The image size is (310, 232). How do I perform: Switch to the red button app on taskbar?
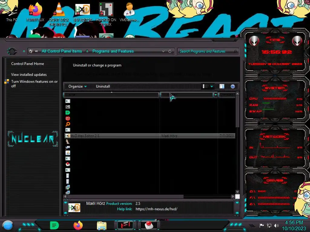click(149, 225)
